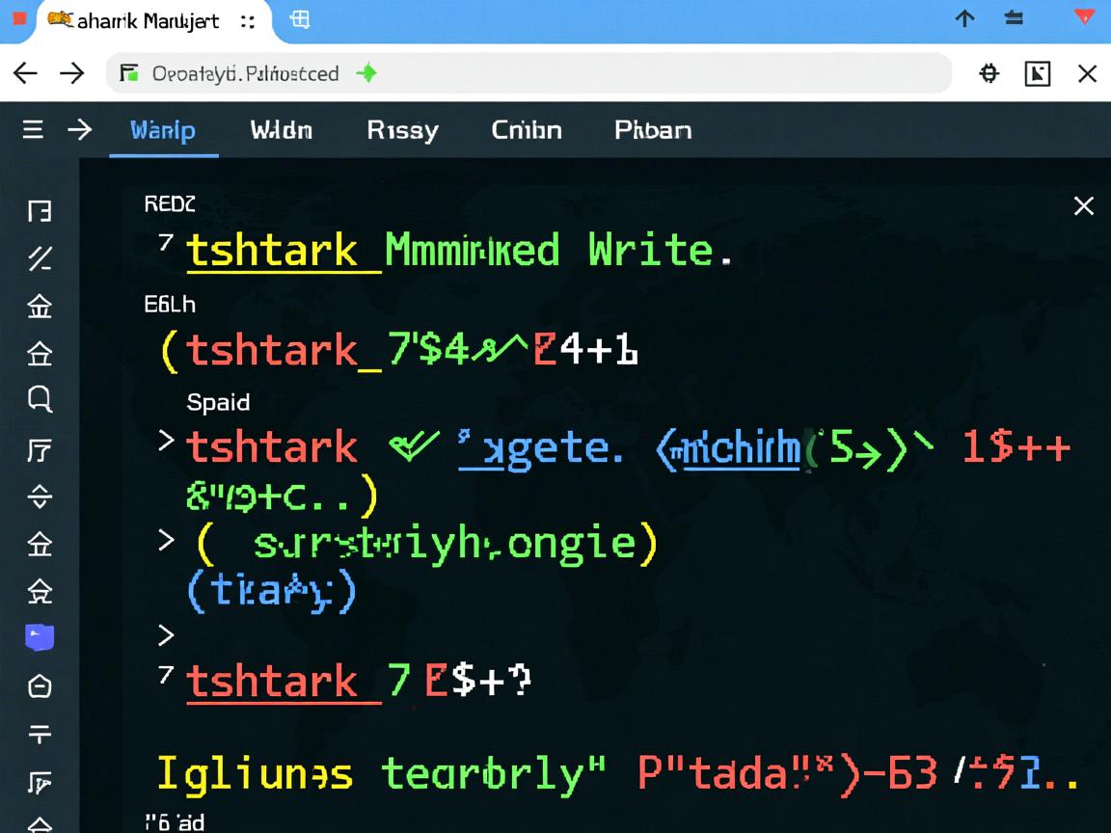Click the globe icon on the new tab
This screenshot has height=833, width=1111.
[x=300, y=19]
